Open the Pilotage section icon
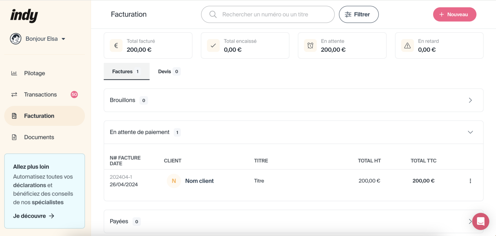This screenshot has width=496, height=236. 14,73
